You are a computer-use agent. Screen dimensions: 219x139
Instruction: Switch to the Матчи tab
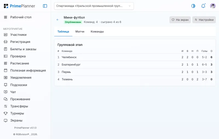pyautogui.click(x=80, y=32)
